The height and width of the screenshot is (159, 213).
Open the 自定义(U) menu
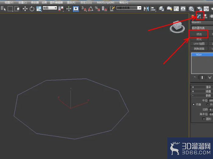pos(86,2)
